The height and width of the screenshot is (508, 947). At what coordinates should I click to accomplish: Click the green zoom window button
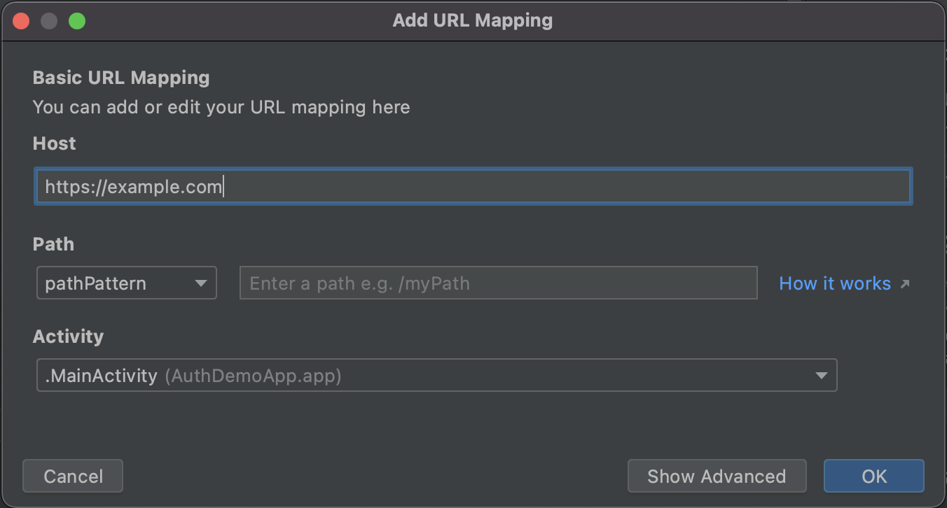coord(77,21)
